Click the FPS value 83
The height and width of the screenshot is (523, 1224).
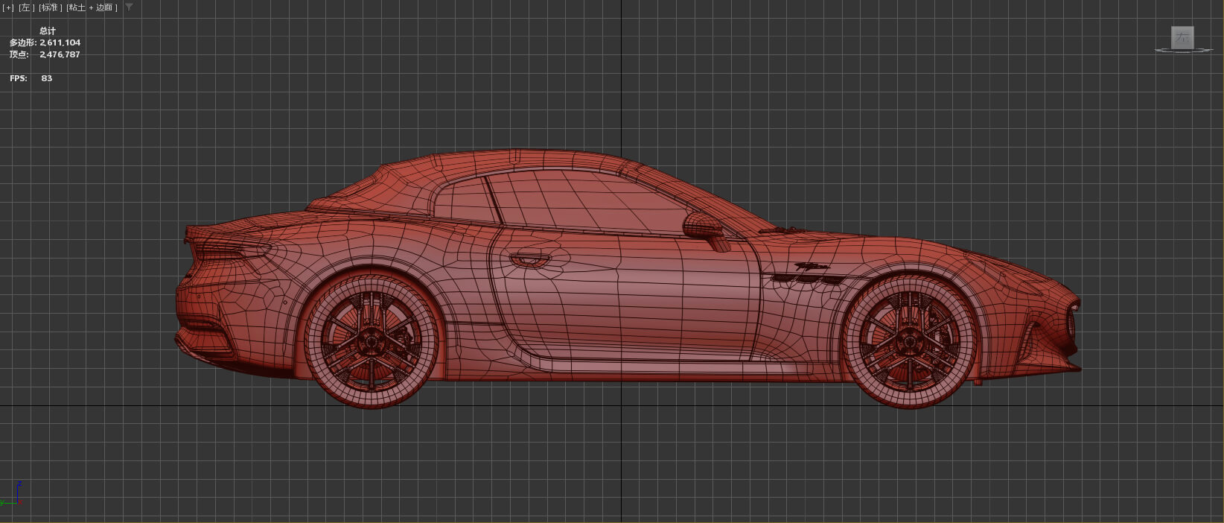click(x=47, y=78)
